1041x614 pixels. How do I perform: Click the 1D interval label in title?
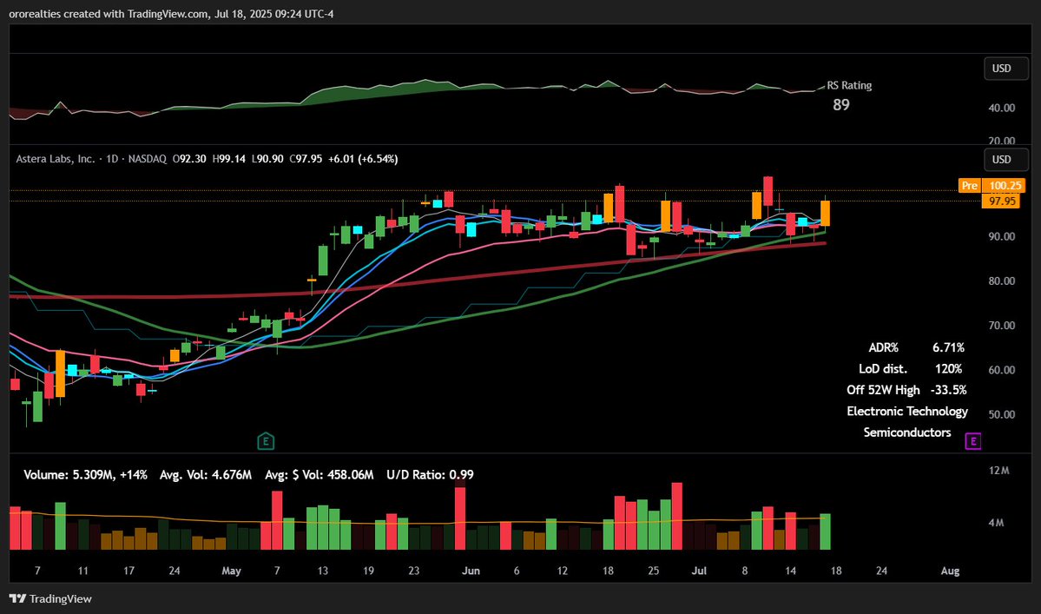pyautogui.click(x=112, y=159)
